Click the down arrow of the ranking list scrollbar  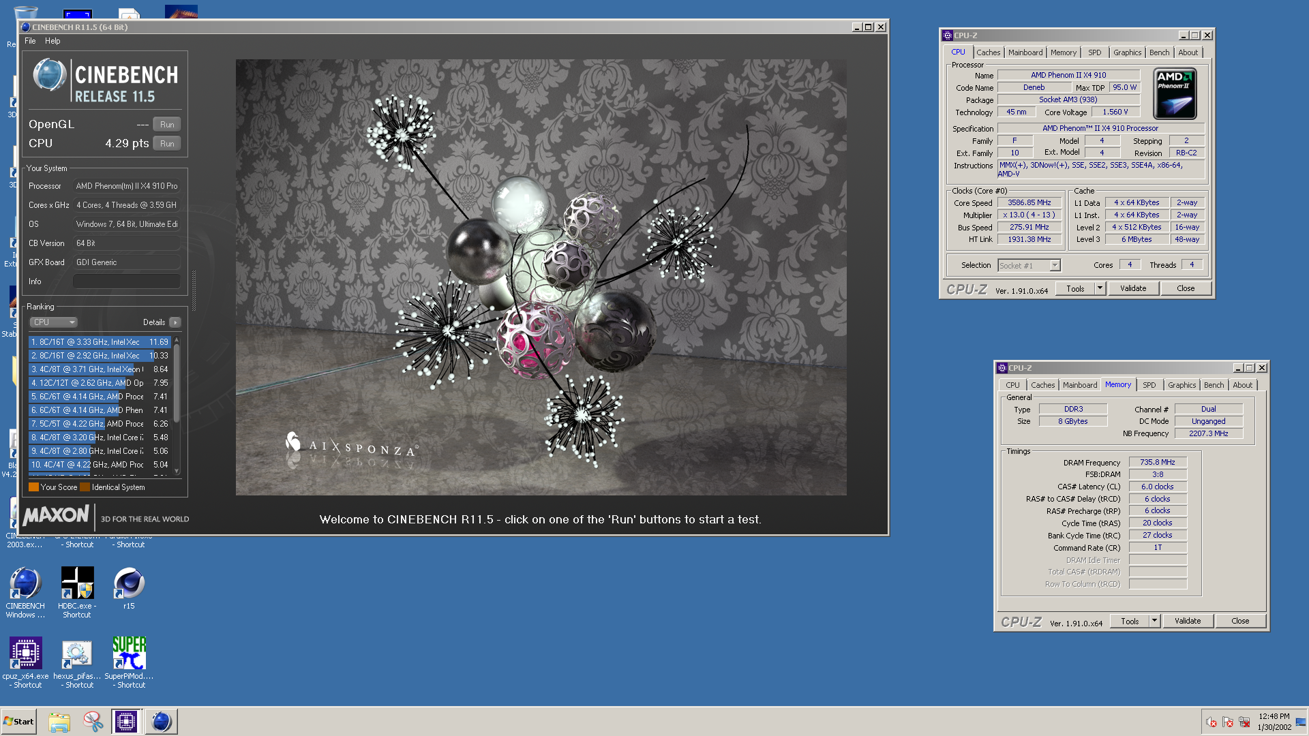pyautogui.click(x=177, y=471)
